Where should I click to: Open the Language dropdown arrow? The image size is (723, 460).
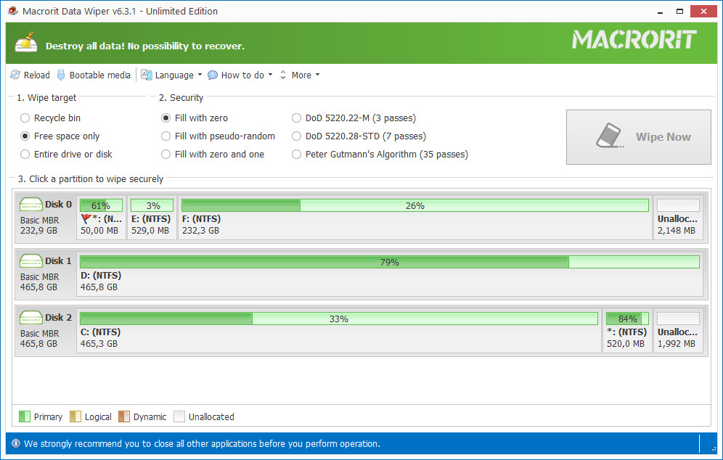click(200, 75)
